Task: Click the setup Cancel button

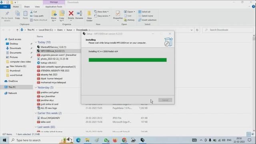Action: [165, 100]
